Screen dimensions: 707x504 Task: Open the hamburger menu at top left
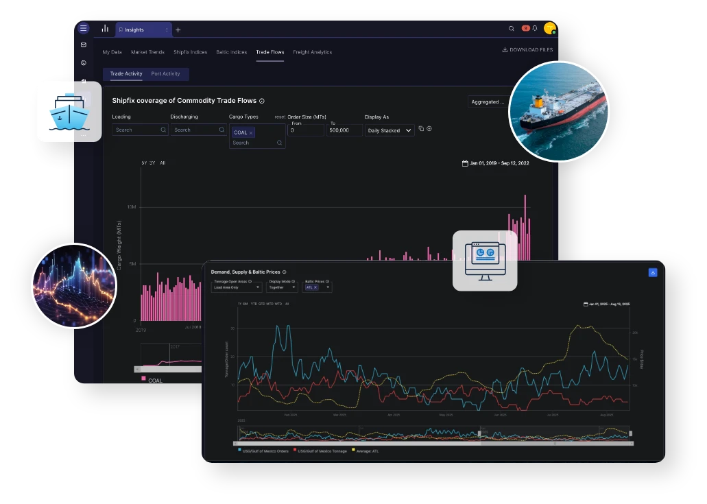coord(84,28)
